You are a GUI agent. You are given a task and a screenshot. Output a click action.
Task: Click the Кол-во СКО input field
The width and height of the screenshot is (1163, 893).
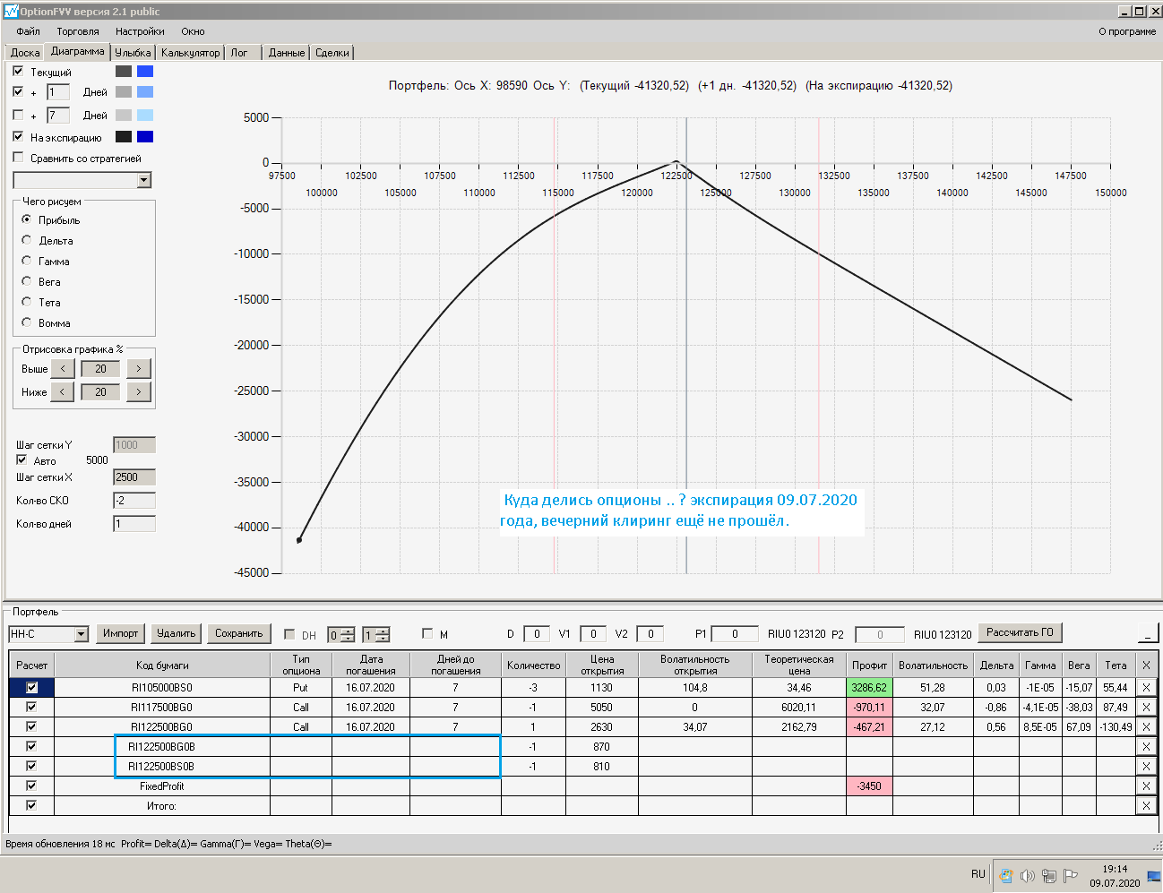pos(134,501)
